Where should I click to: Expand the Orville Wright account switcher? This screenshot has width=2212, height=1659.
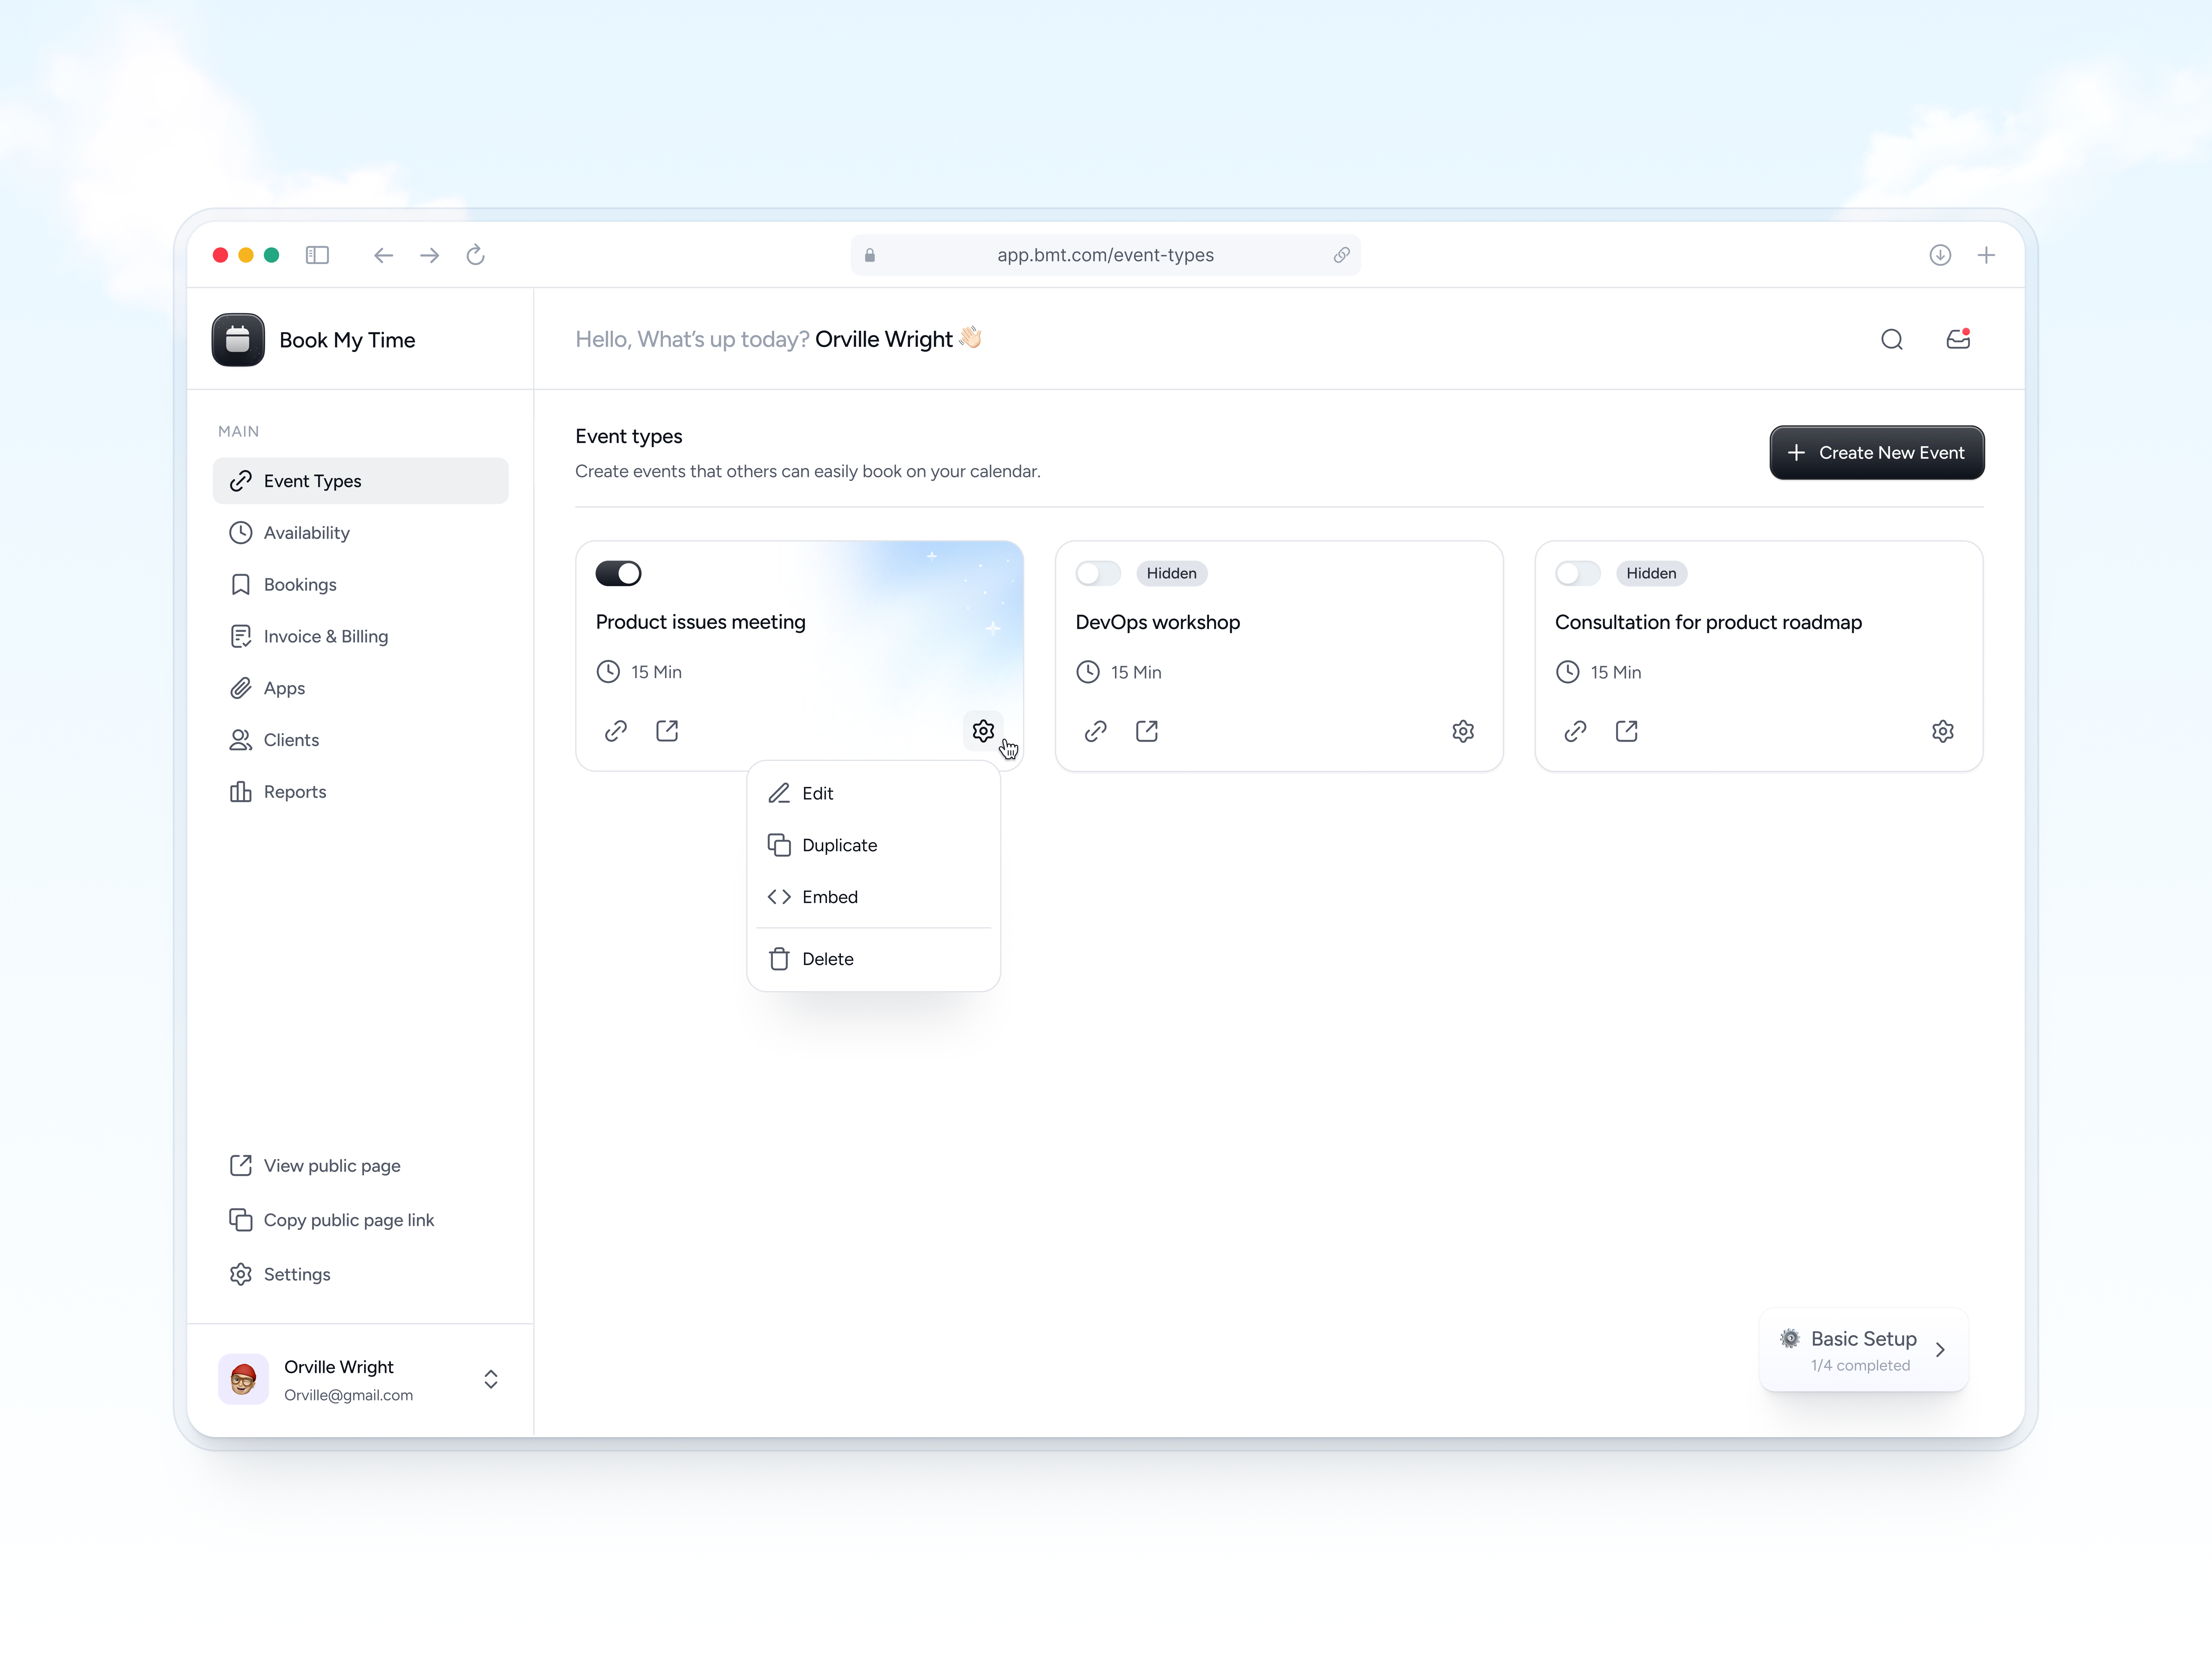tap(490, 1379)
